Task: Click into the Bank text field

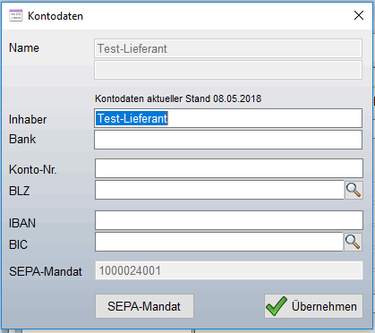Action: [228, 140]
